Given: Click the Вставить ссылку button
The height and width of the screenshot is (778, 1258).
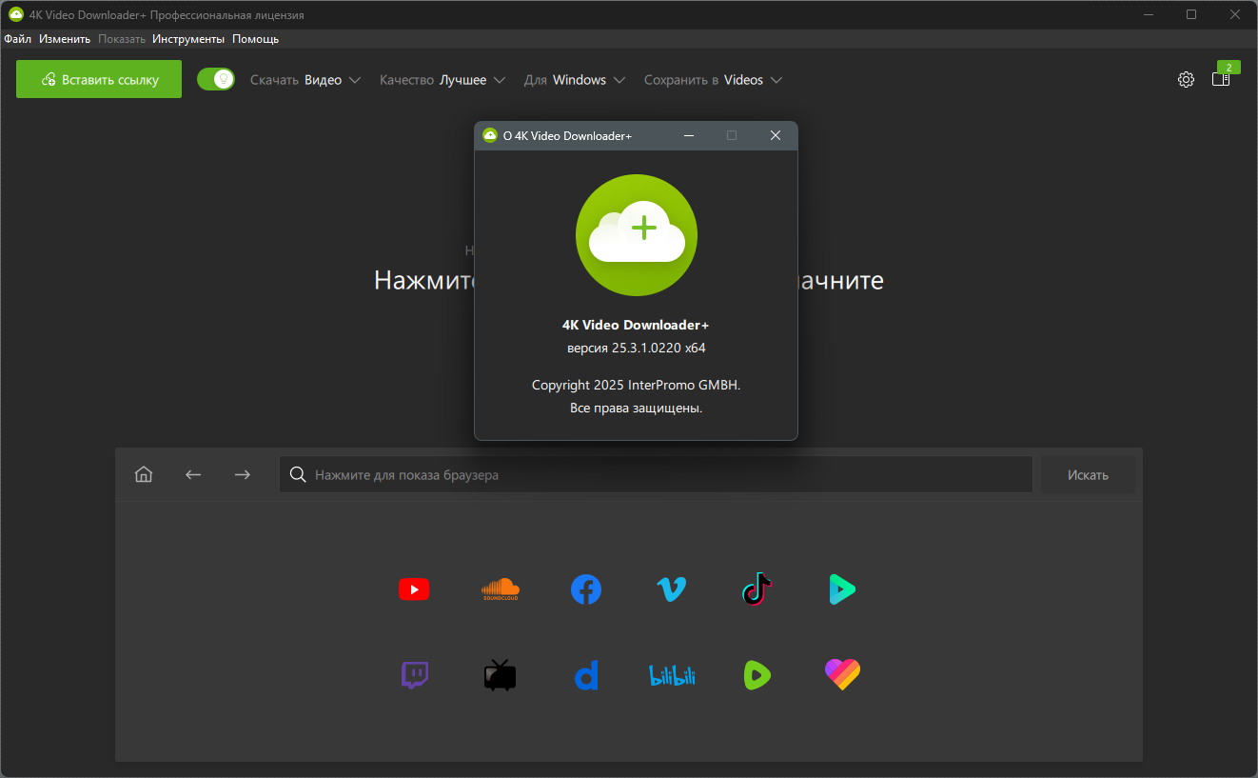Looking at the screenshot, I should coord(99,80).
